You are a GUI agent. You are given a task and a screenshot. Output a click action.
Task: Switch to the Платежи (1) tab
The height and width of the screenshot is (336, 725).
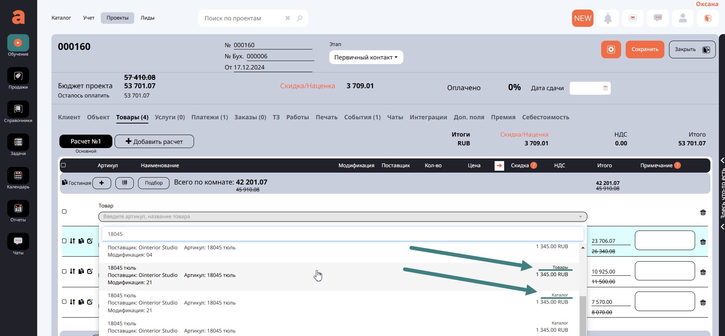[x=209, y=117]
